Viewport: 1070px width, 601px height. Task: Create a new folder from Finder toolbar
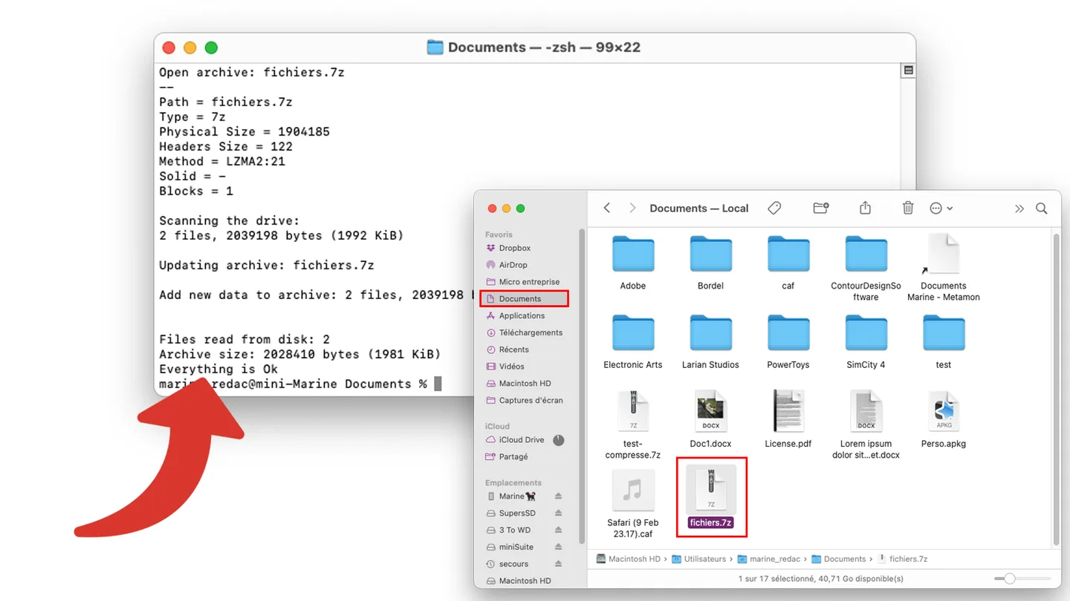821,208
